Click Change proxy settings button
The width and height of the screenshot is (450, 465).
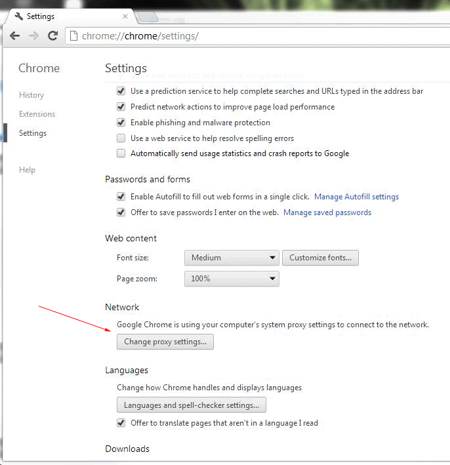(x=165, y=342)
